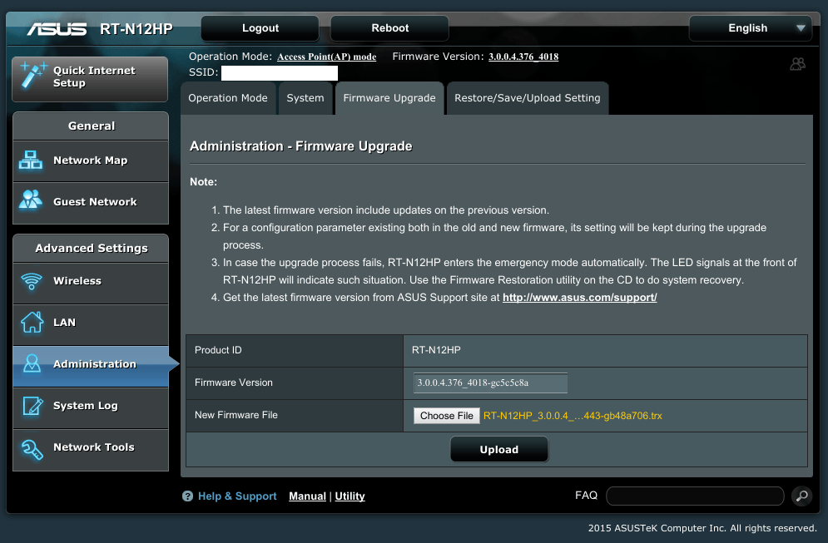Open the Utility link
The width and height of the screenshot is (828, 543).
point(350,496)
